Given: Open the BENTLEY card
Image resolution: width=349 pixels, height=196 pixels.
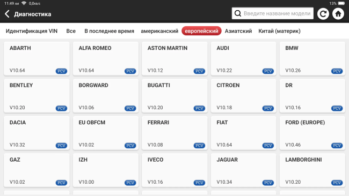Looking at the screenshot, I should tap(37, 96).
